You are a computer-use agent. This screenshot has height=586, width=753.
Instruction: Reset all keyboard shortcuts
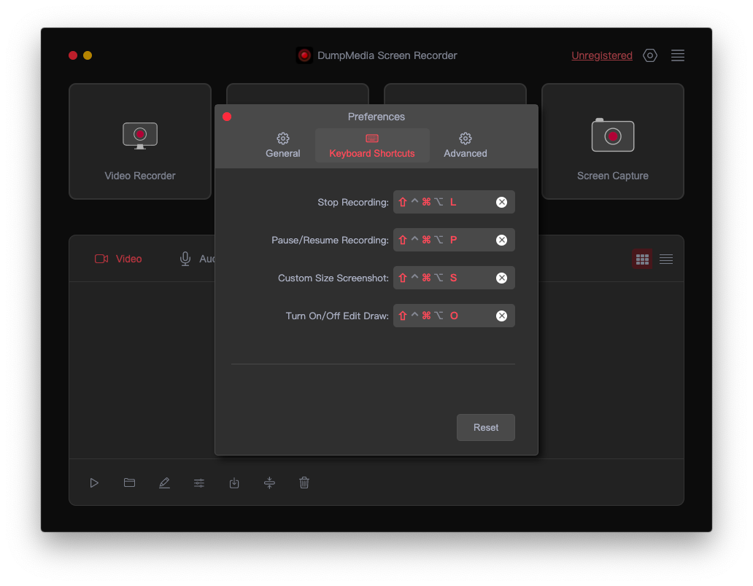pos(485,427)
